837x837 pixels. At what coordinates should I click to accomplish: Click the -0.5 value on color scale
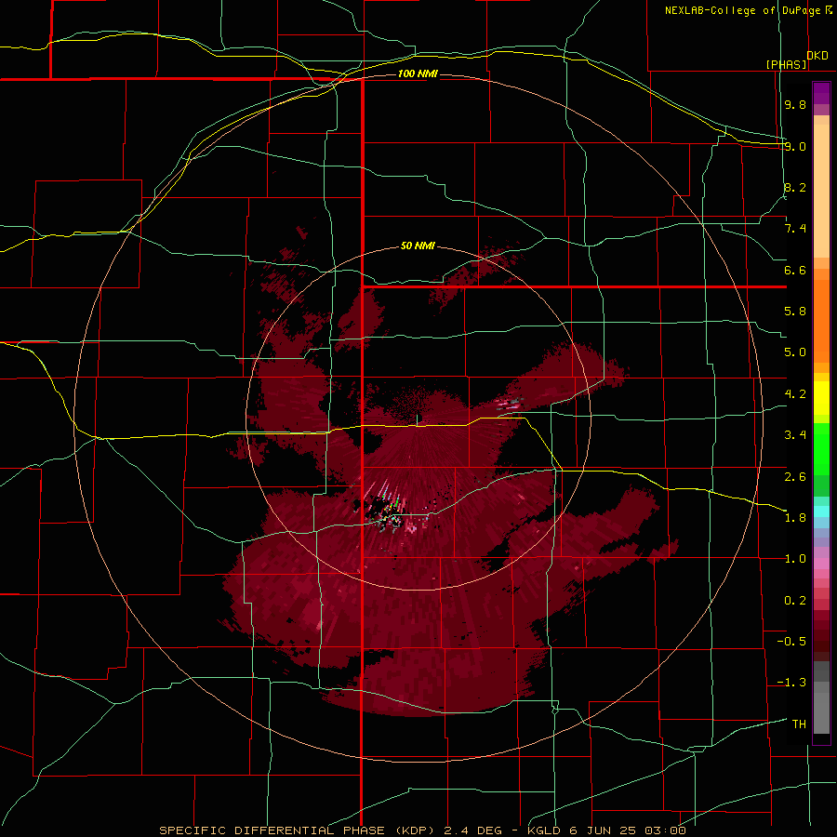point(791,642)
